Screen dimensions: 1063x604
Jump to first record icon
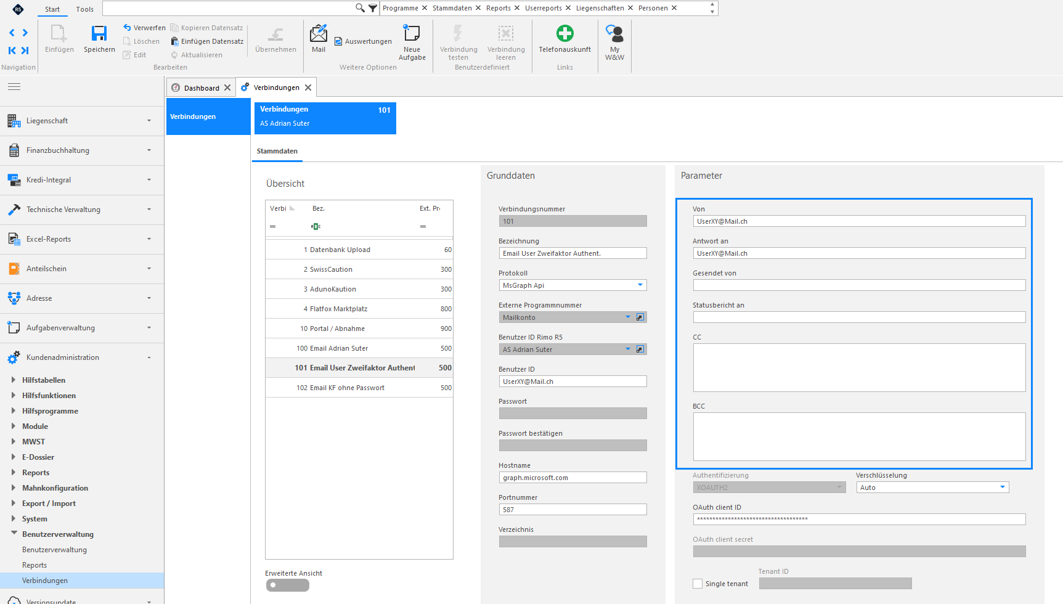[12, 51]
